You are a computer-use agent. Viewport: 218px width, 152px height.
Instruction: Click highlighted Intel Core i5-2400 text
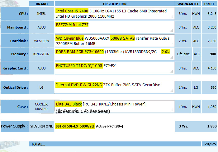[72, 11]
